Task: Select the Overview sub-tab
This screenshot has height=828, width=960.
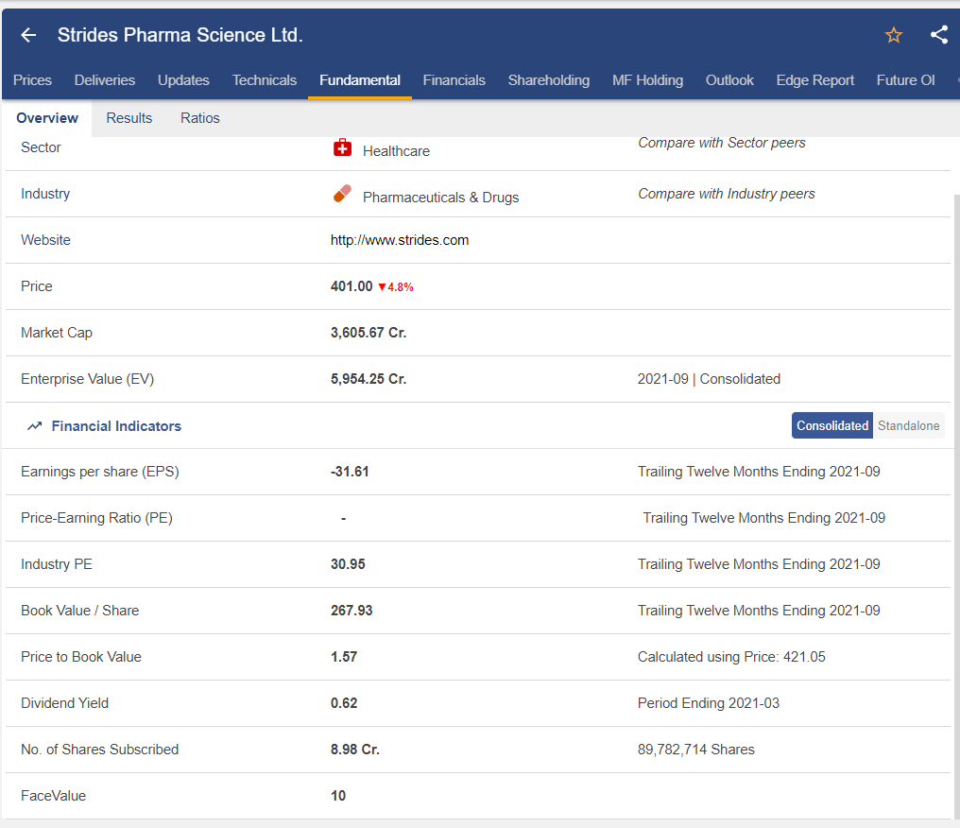Action: [47, 118]
